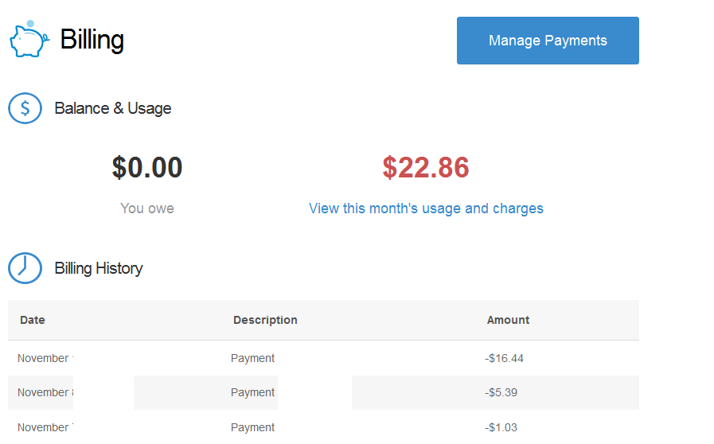Click the November date in -$5.39 row
This screenshot has width=714, height=444.
pos(45,392)
